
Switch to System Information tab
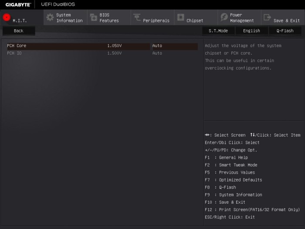pyautogui.click(x=65, y=17)
